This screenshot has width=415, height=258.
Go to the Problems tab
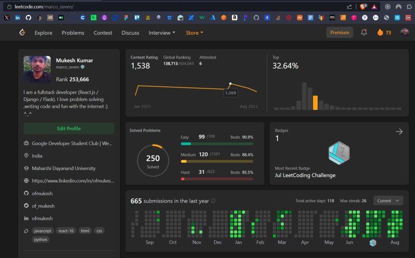pos(73,33)
